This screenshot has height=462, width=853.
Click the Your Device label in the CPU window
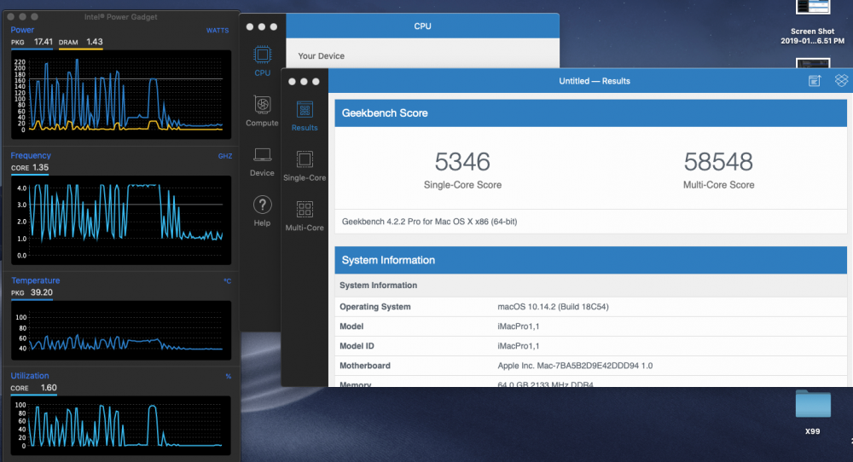pyautogui.click(x=321, y=56)
